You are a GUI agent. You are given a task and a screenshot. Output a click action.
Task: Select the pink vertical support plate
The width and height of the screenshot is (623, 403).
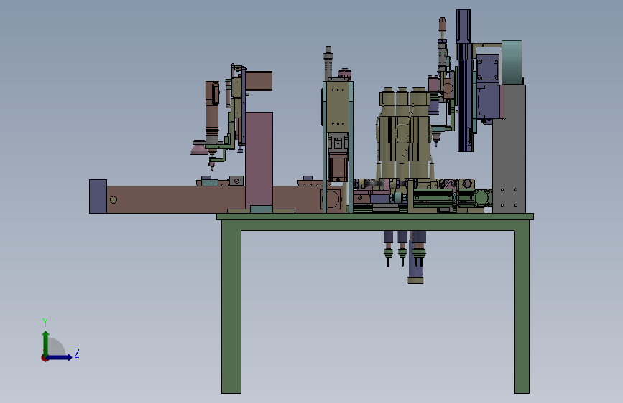click(259, 159)
